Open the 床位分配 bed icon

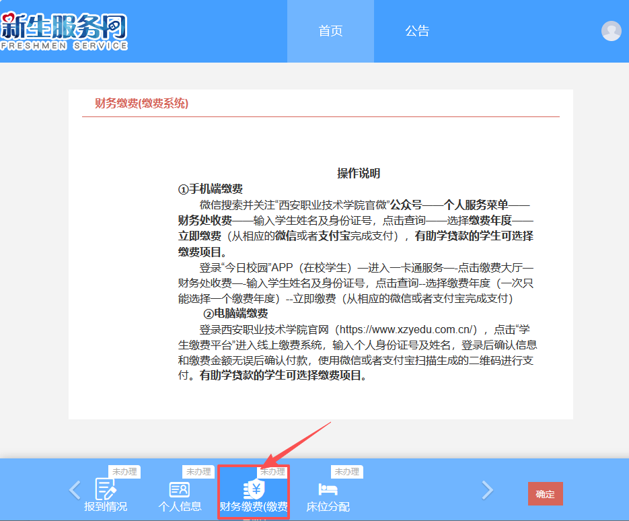tap(328, 489)
